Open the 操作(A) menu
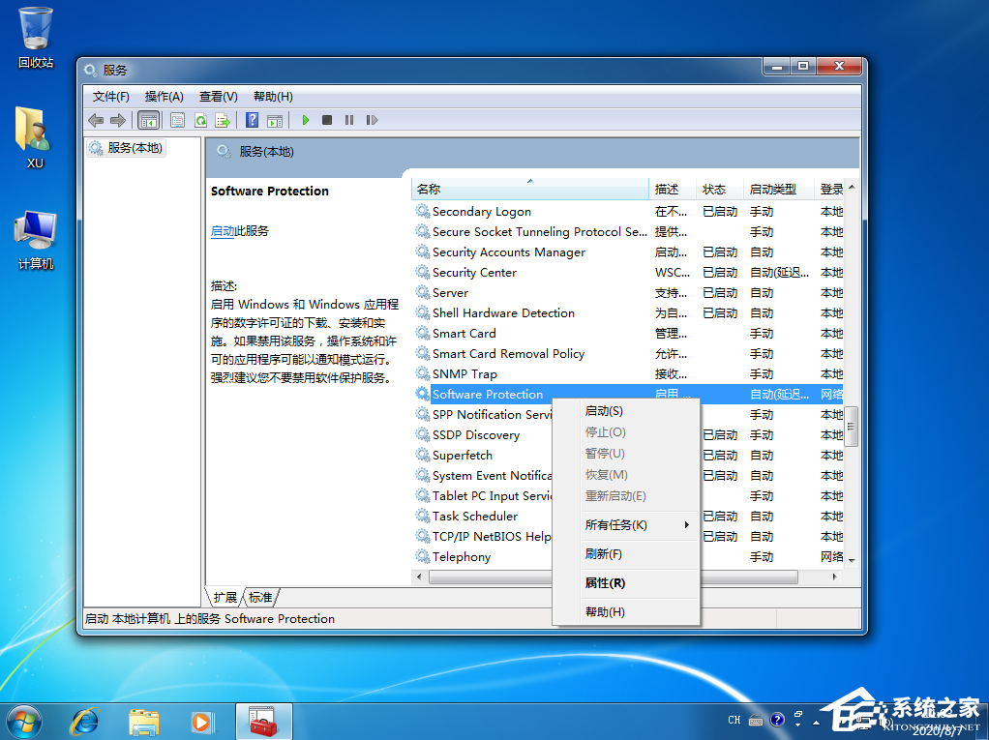The height and width of the screenshot is (740, 989). pos(165,96)
